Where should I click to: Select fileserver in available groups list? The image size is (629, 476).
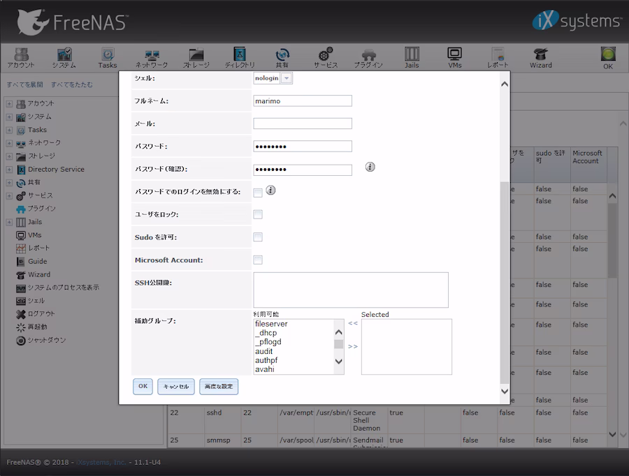point(271,324)
